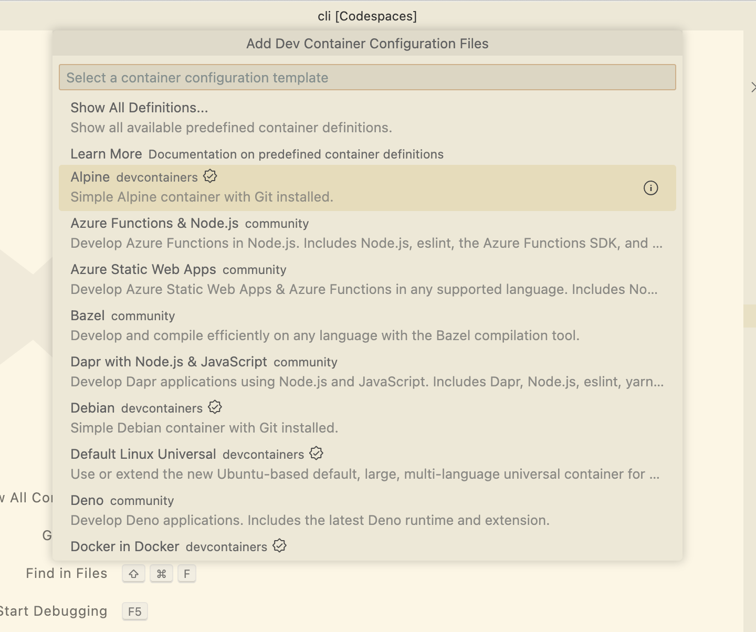Click the verified badge next to Docker in Docker
756x632 pixels.
[x=279, y=546]
